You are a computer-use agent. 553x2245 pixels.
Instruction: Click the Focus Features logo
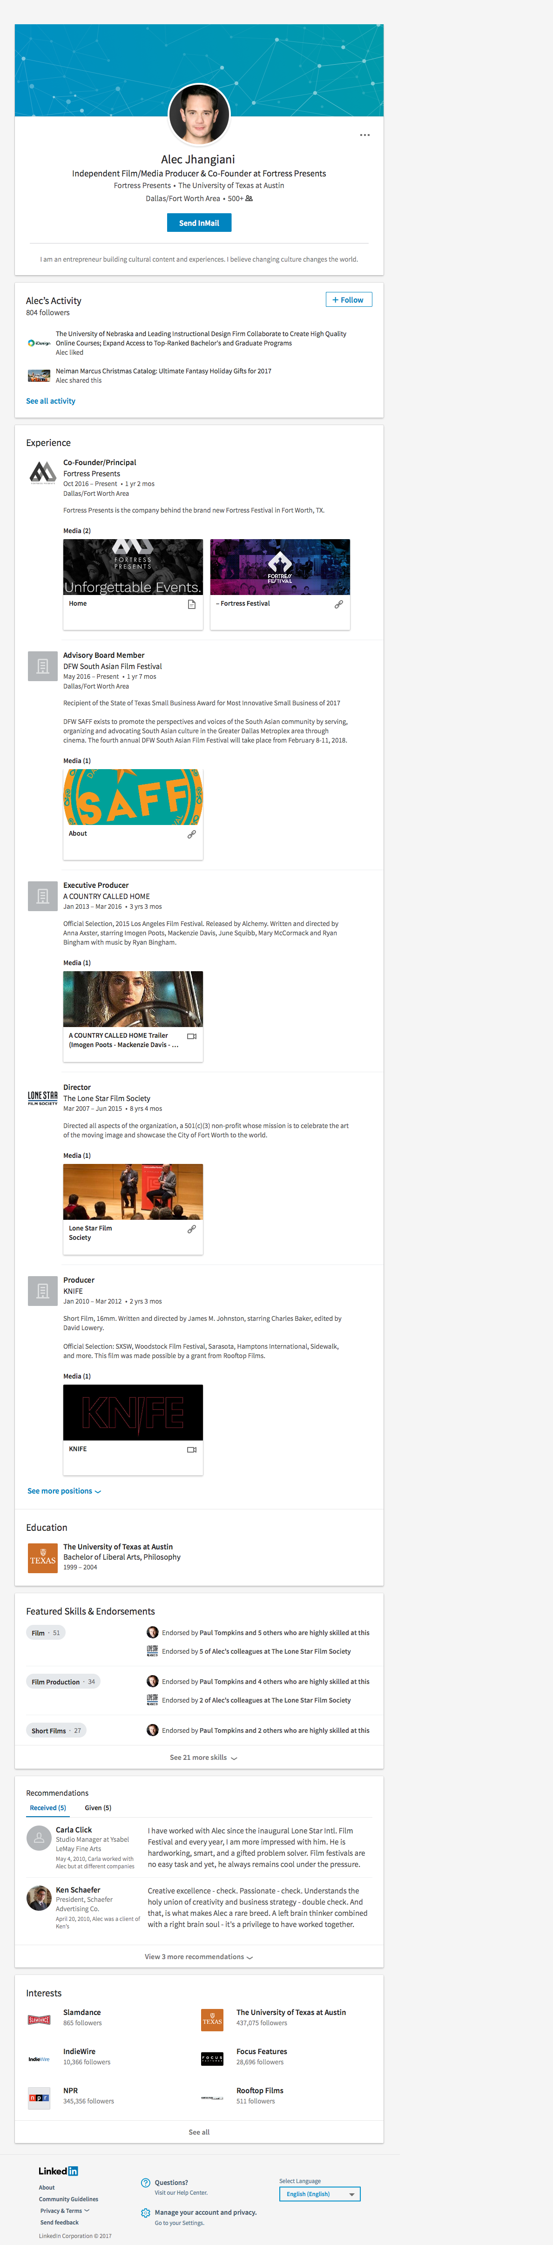[x=212, y=2058]
